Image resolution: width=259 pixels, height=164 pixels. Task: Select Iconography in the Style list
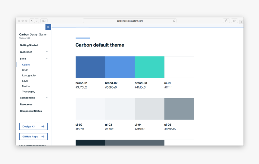pos(29,76)
